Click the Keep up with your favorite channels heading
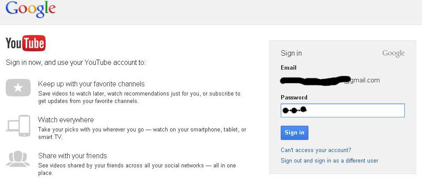Viewport: 422px width, 195px height. (x=91, y=84)
